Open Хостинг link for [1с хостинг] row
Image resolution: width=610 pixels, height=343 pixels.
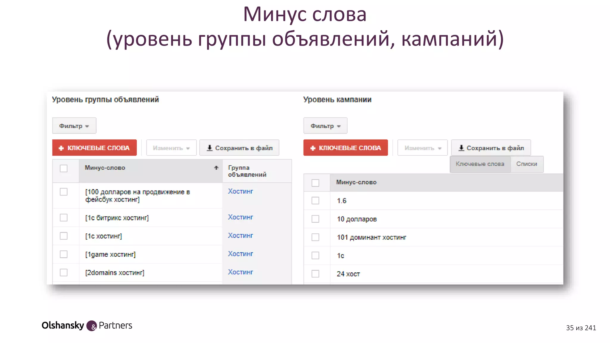click(240, 236)
